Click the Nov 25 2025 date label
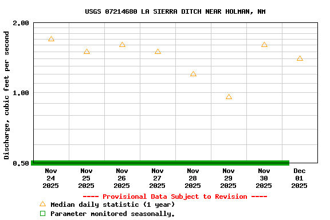330x220 pixels. click(x=87, y=178)
